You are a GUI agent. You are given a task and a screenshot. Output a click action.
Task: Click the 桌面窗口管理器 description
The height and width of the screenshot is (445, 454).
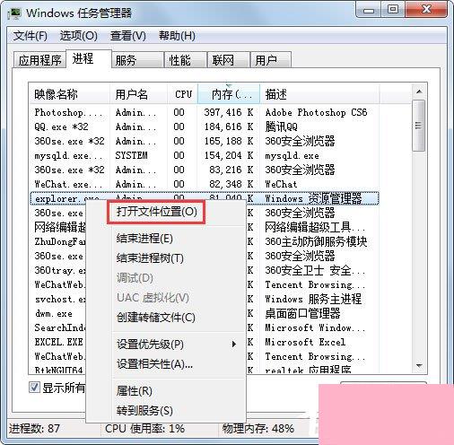coord(302,313)
